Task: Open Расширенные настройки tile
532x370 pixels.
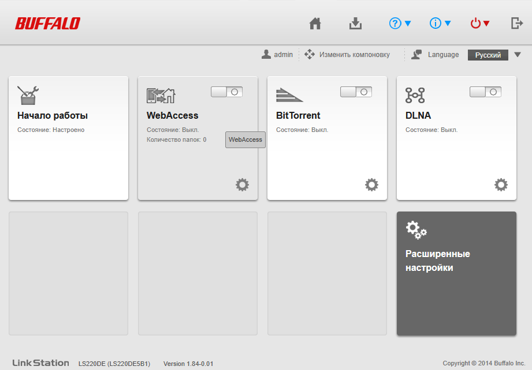Action: tap(457, 274)
